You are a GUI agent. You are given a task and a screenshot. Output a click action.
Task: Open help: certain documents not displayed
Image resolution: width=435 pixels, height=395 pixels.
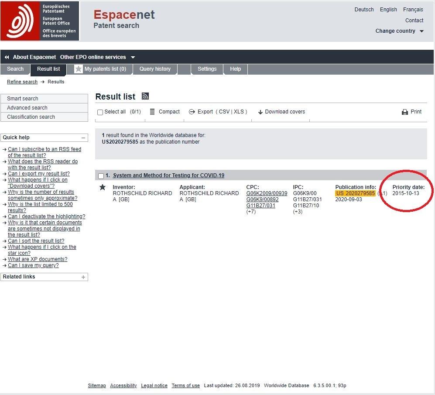tap(45, 228)
